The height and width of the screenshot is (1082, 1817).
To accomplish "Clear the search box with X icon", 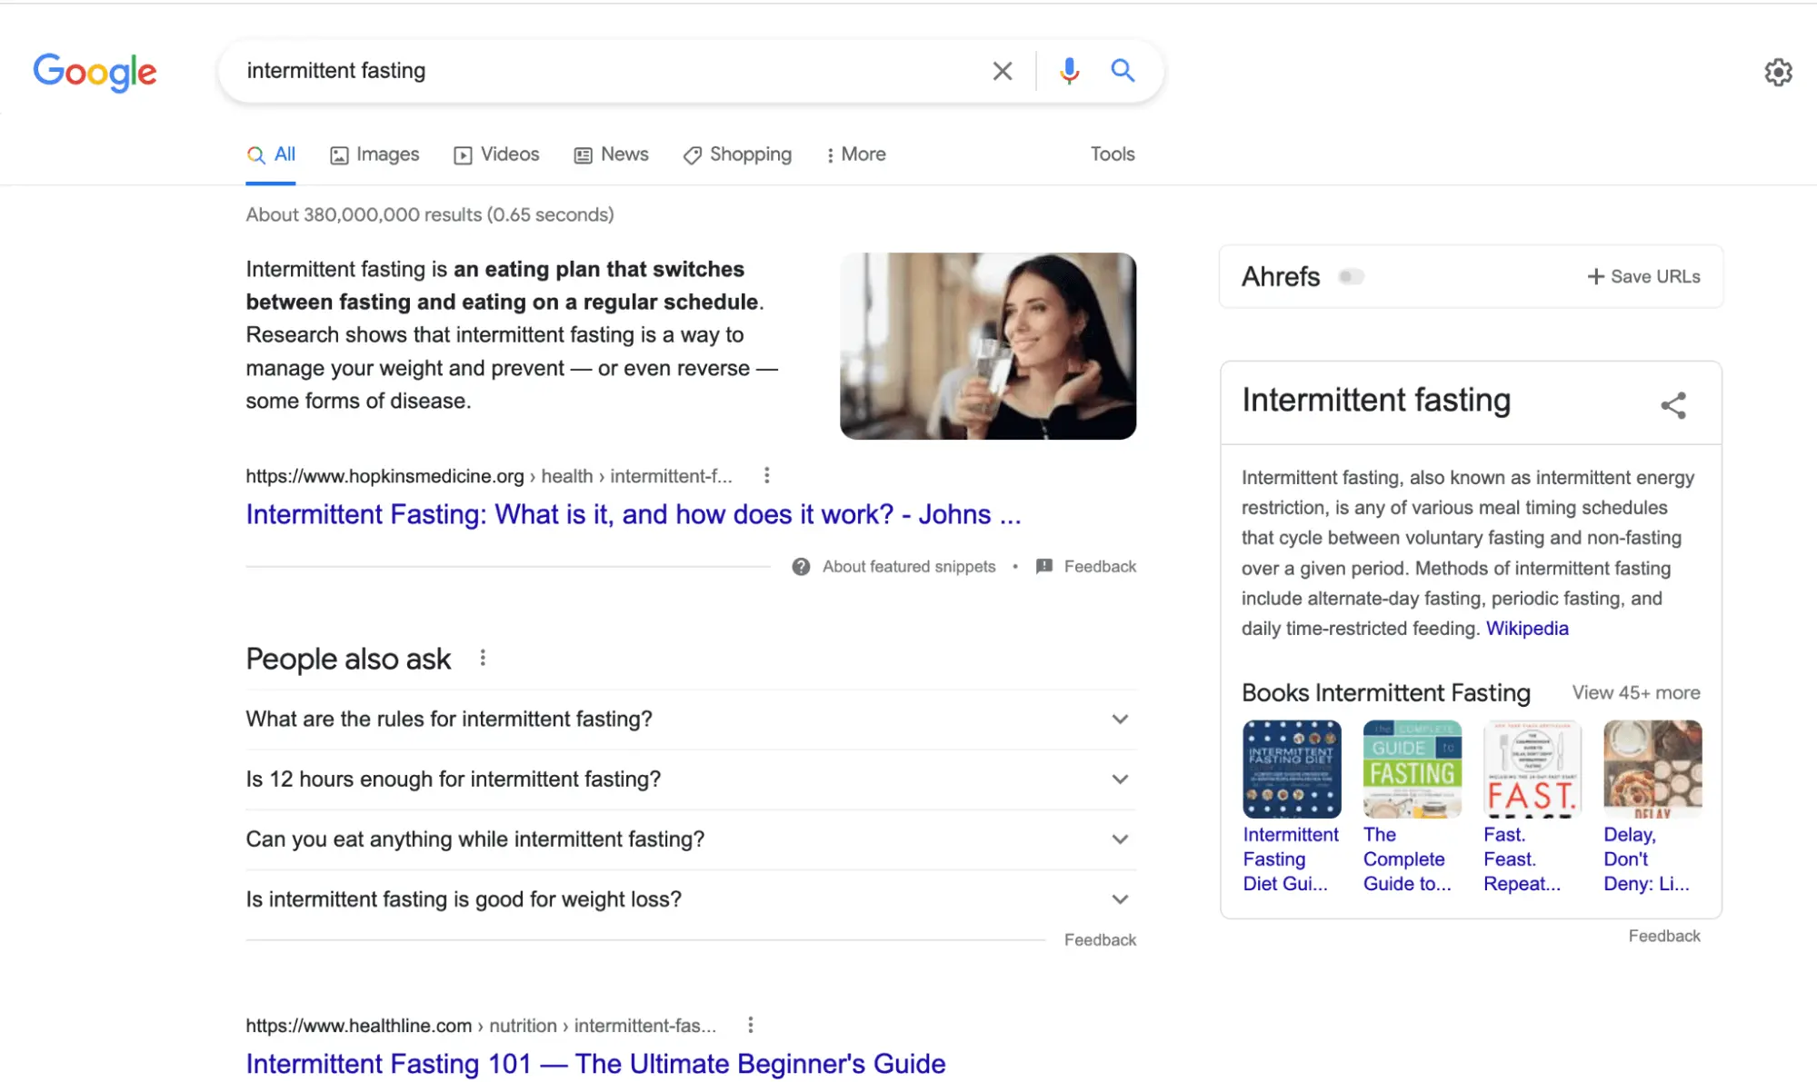I will (x=1002, y=71).
